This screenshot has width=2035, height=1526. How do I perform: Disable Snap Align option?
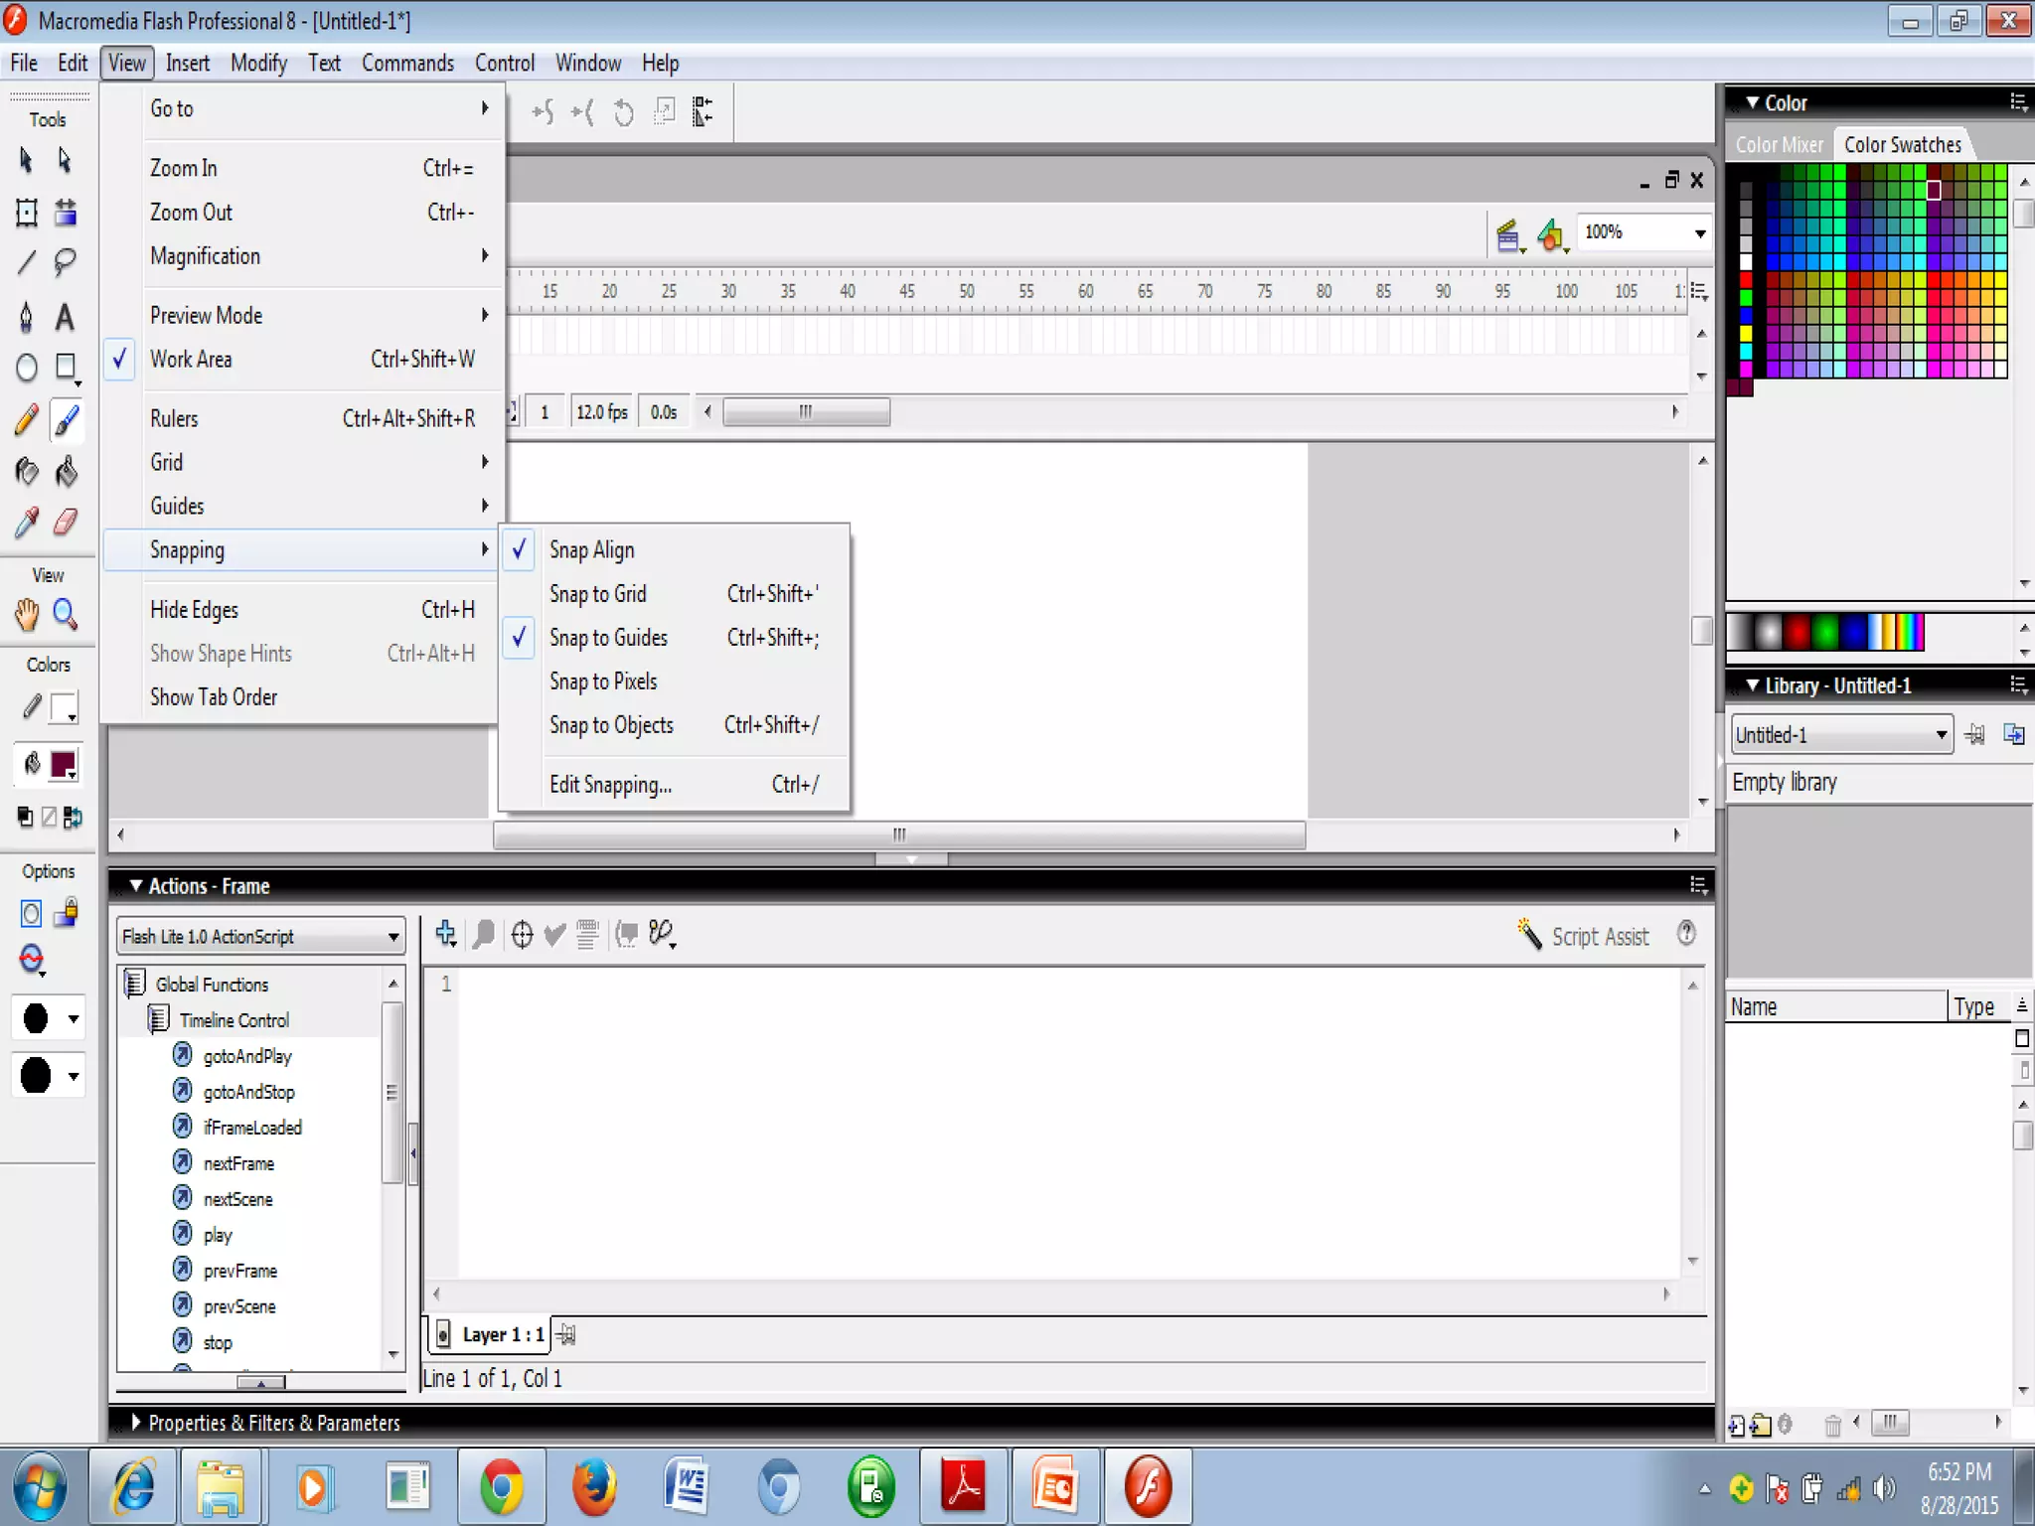click(591, 550)
